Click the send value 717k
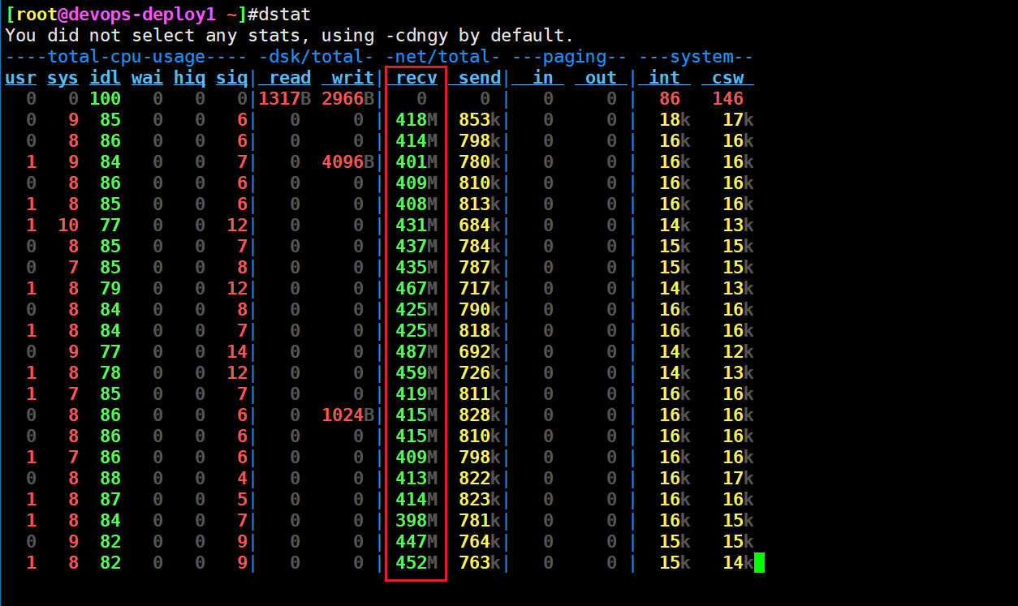This screenshot has height=606, width=1018. coord(481,289)
